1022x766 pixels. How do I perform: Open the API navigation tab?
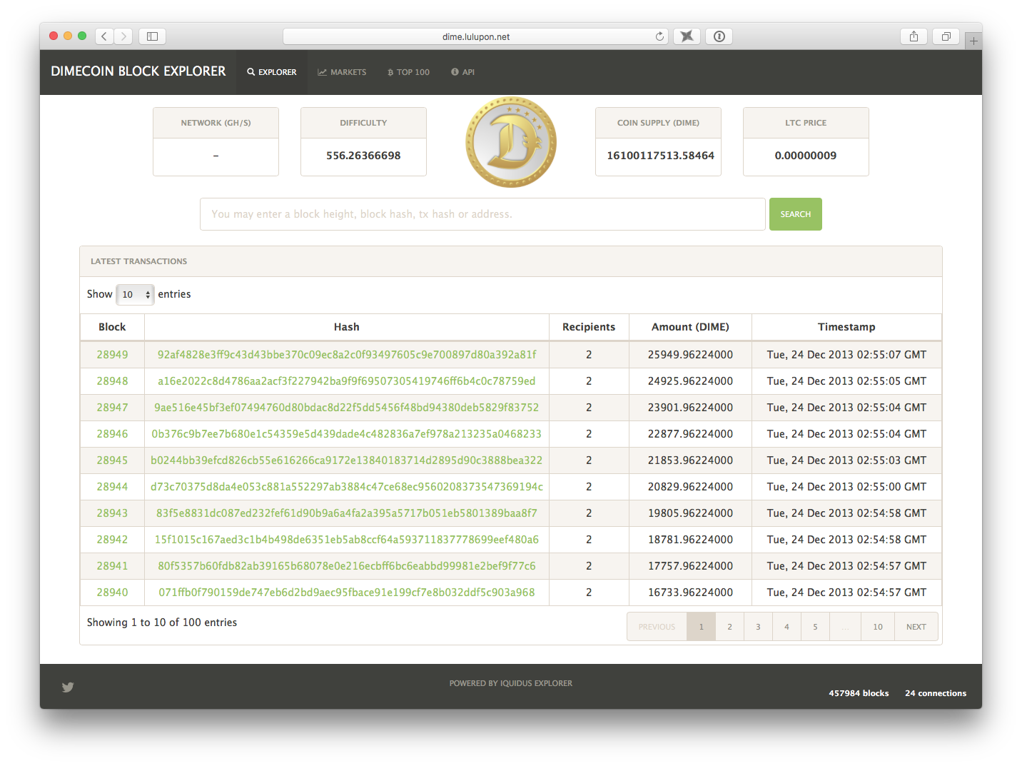click(462, 72)
